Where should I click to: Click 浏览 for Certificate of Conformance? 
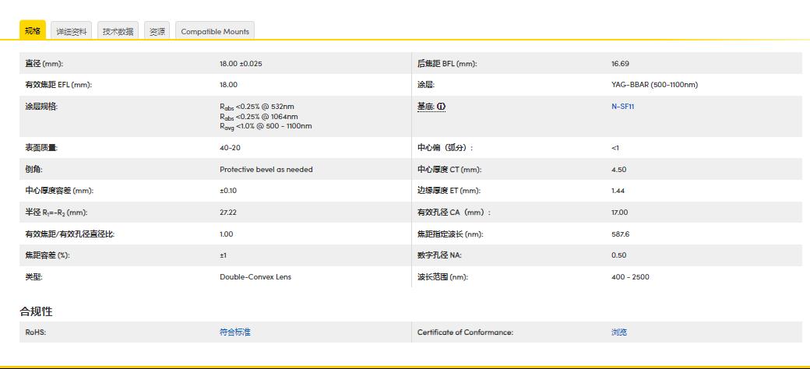pos(619,332)
